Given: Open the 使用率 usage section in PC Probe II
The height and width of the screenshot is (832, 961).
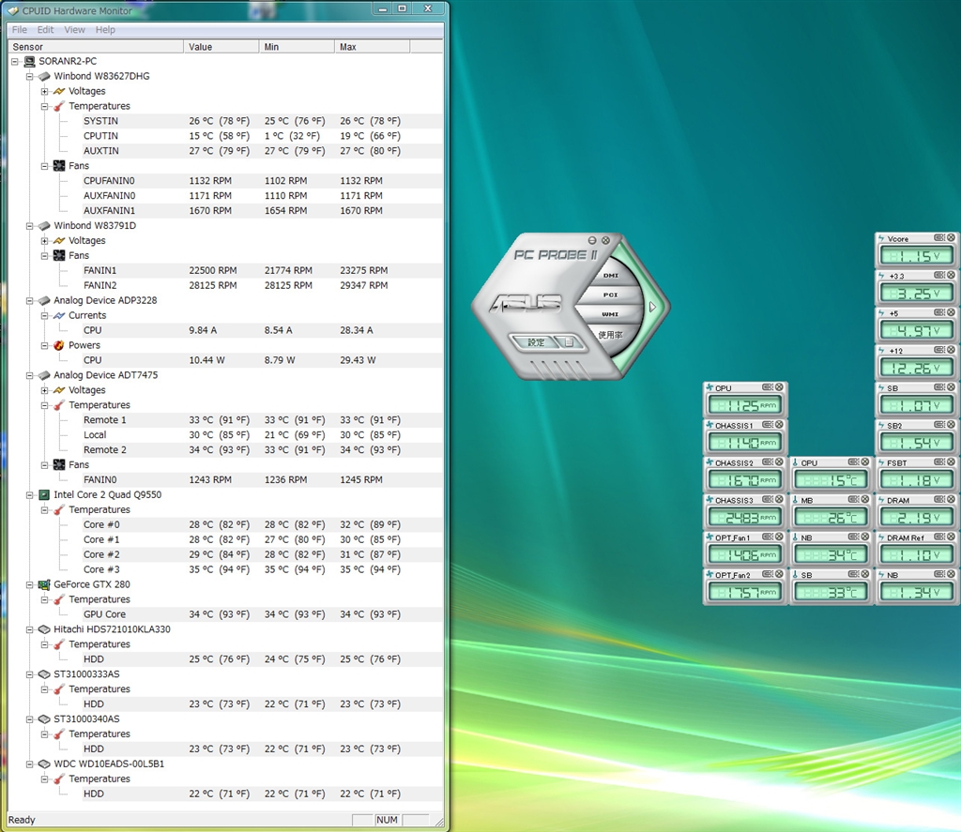Looking at the screenshot, I should tap(610, 335).
